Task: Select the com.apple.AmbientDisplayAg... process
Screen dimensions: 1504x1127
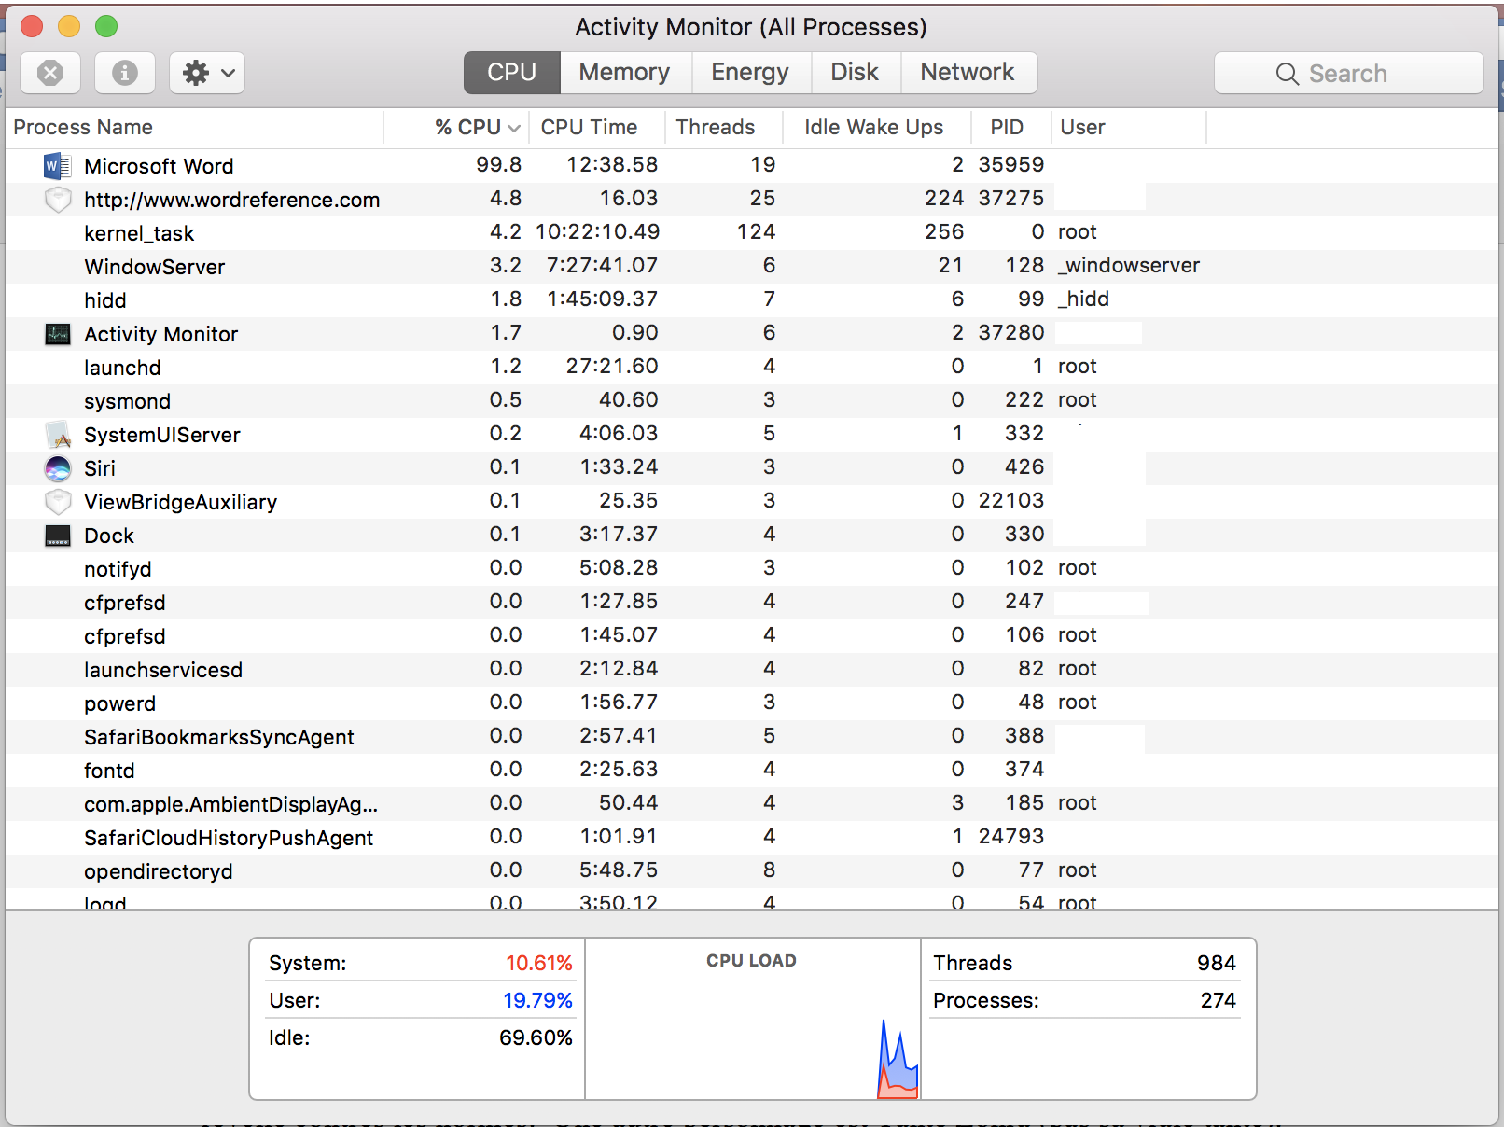Action: pyautogui.click(x=752, y=804)
